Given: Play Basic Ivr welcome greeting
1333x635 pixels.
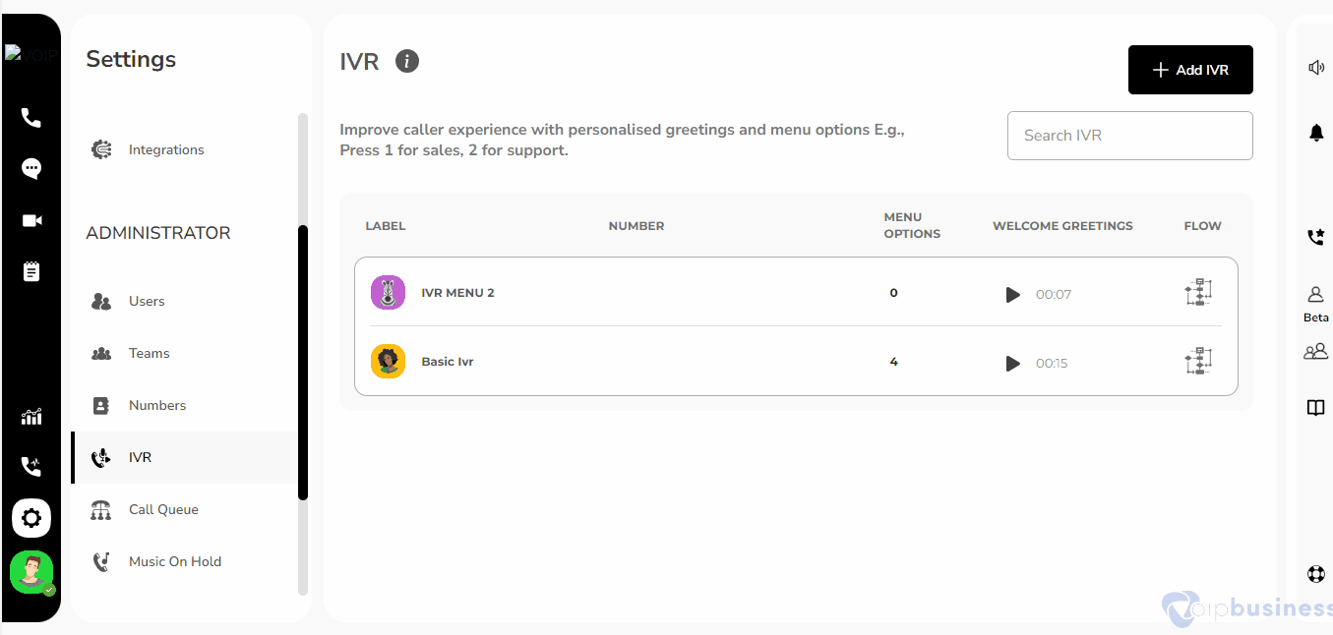Looking at the screenshot, I should [x=1012, y=363].
